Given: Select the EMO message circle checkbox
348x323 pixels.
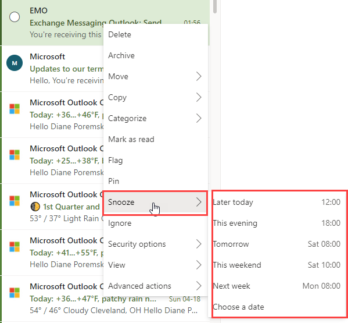Looking at the screenshot, I should point(15,17).
